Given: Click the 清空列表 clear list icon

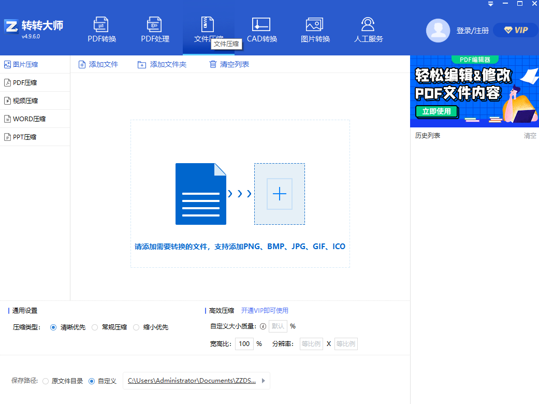Looking at the screenshot, I should [x=213, y=64].
